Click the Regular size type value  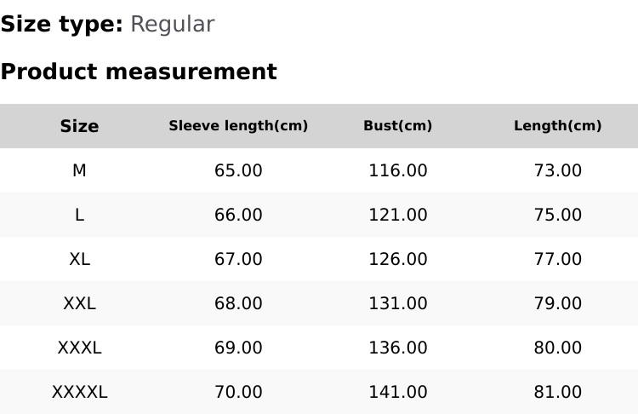[172, 25]
